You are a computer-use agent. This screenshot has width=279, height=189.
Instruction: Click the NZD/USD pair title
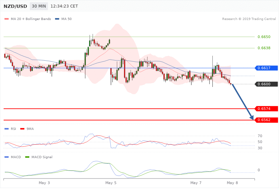click(15, 6)
